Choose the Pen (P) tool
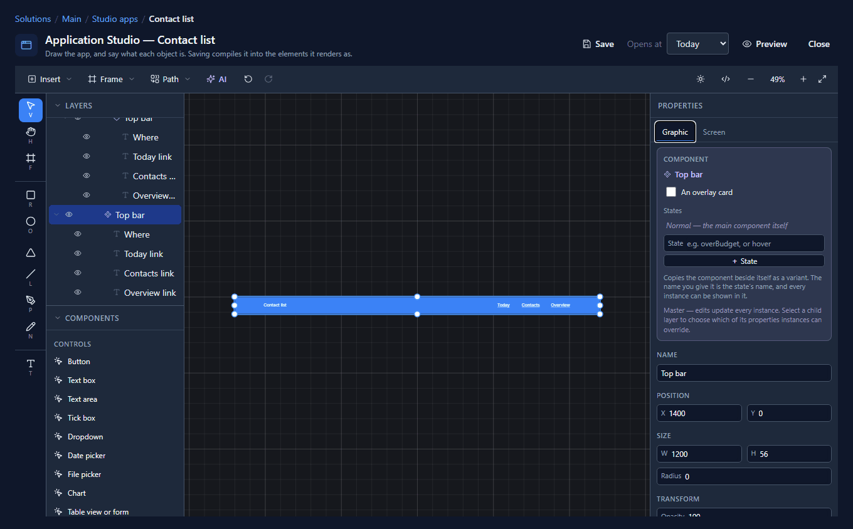Screen dimensions: 853x529 coord(31,305)
